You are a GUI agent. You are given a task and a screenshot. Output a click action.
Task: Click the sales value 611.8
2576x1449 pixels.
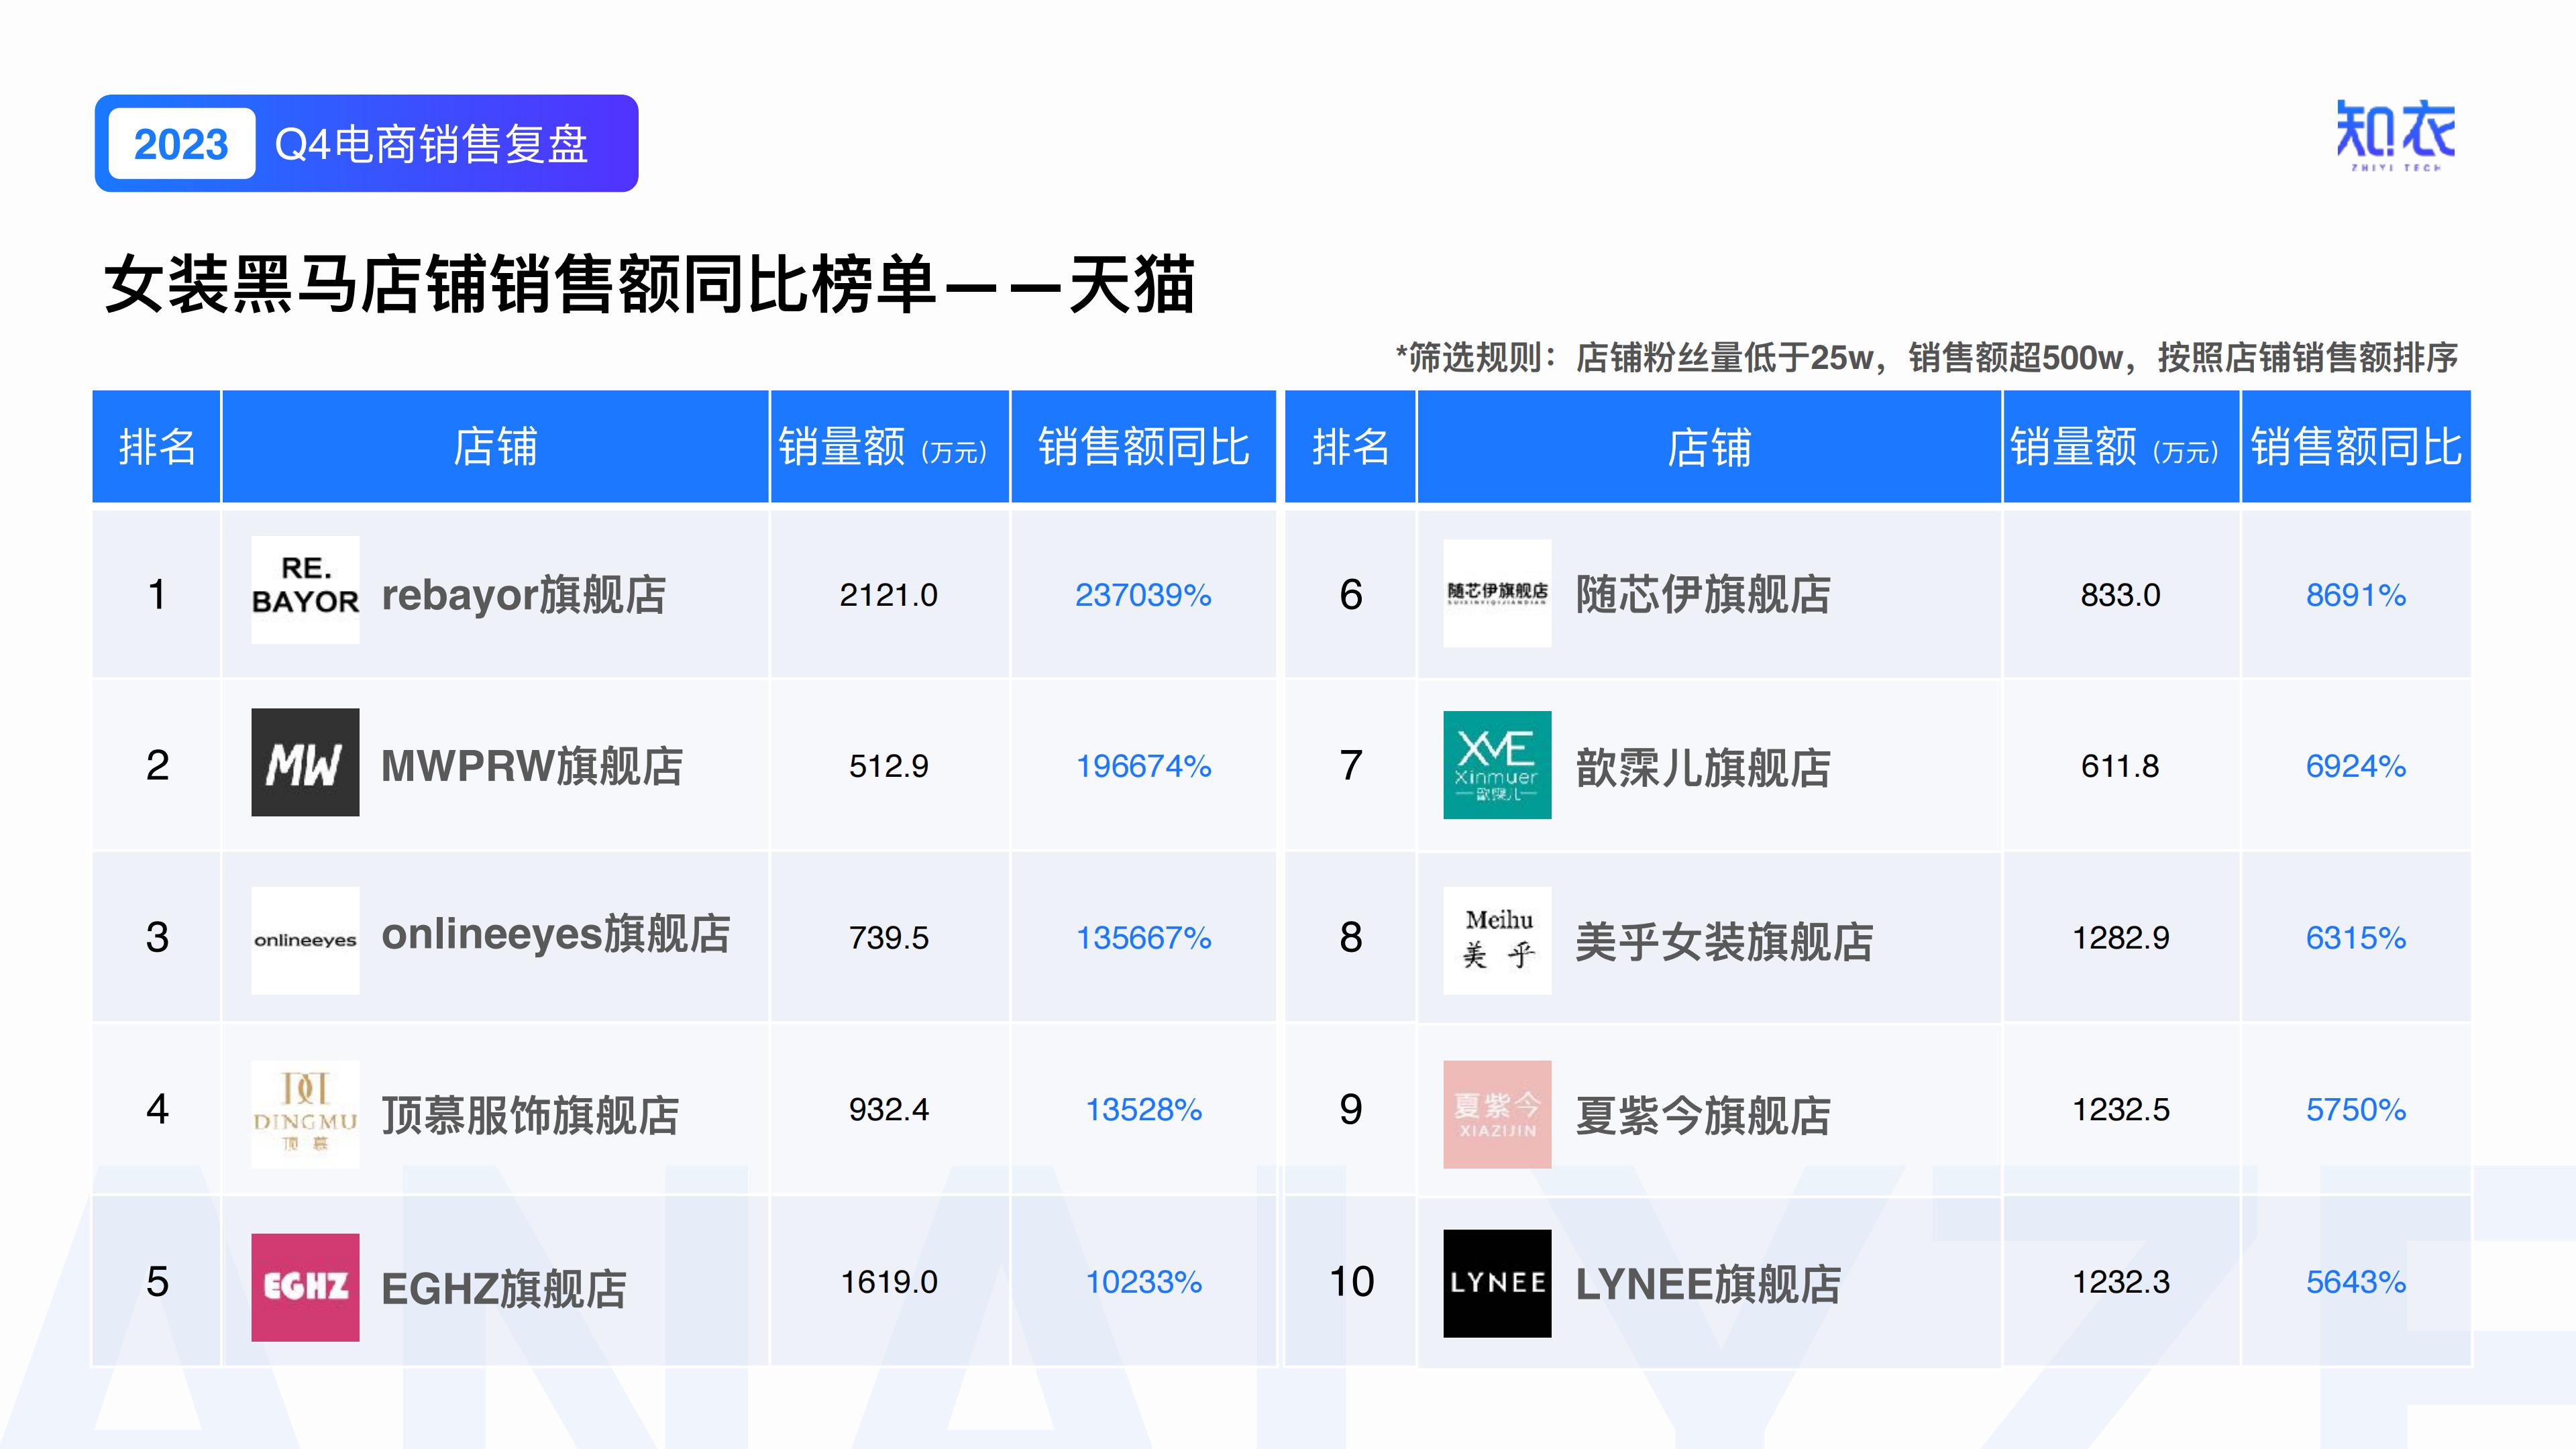(x=2120, y=766)
